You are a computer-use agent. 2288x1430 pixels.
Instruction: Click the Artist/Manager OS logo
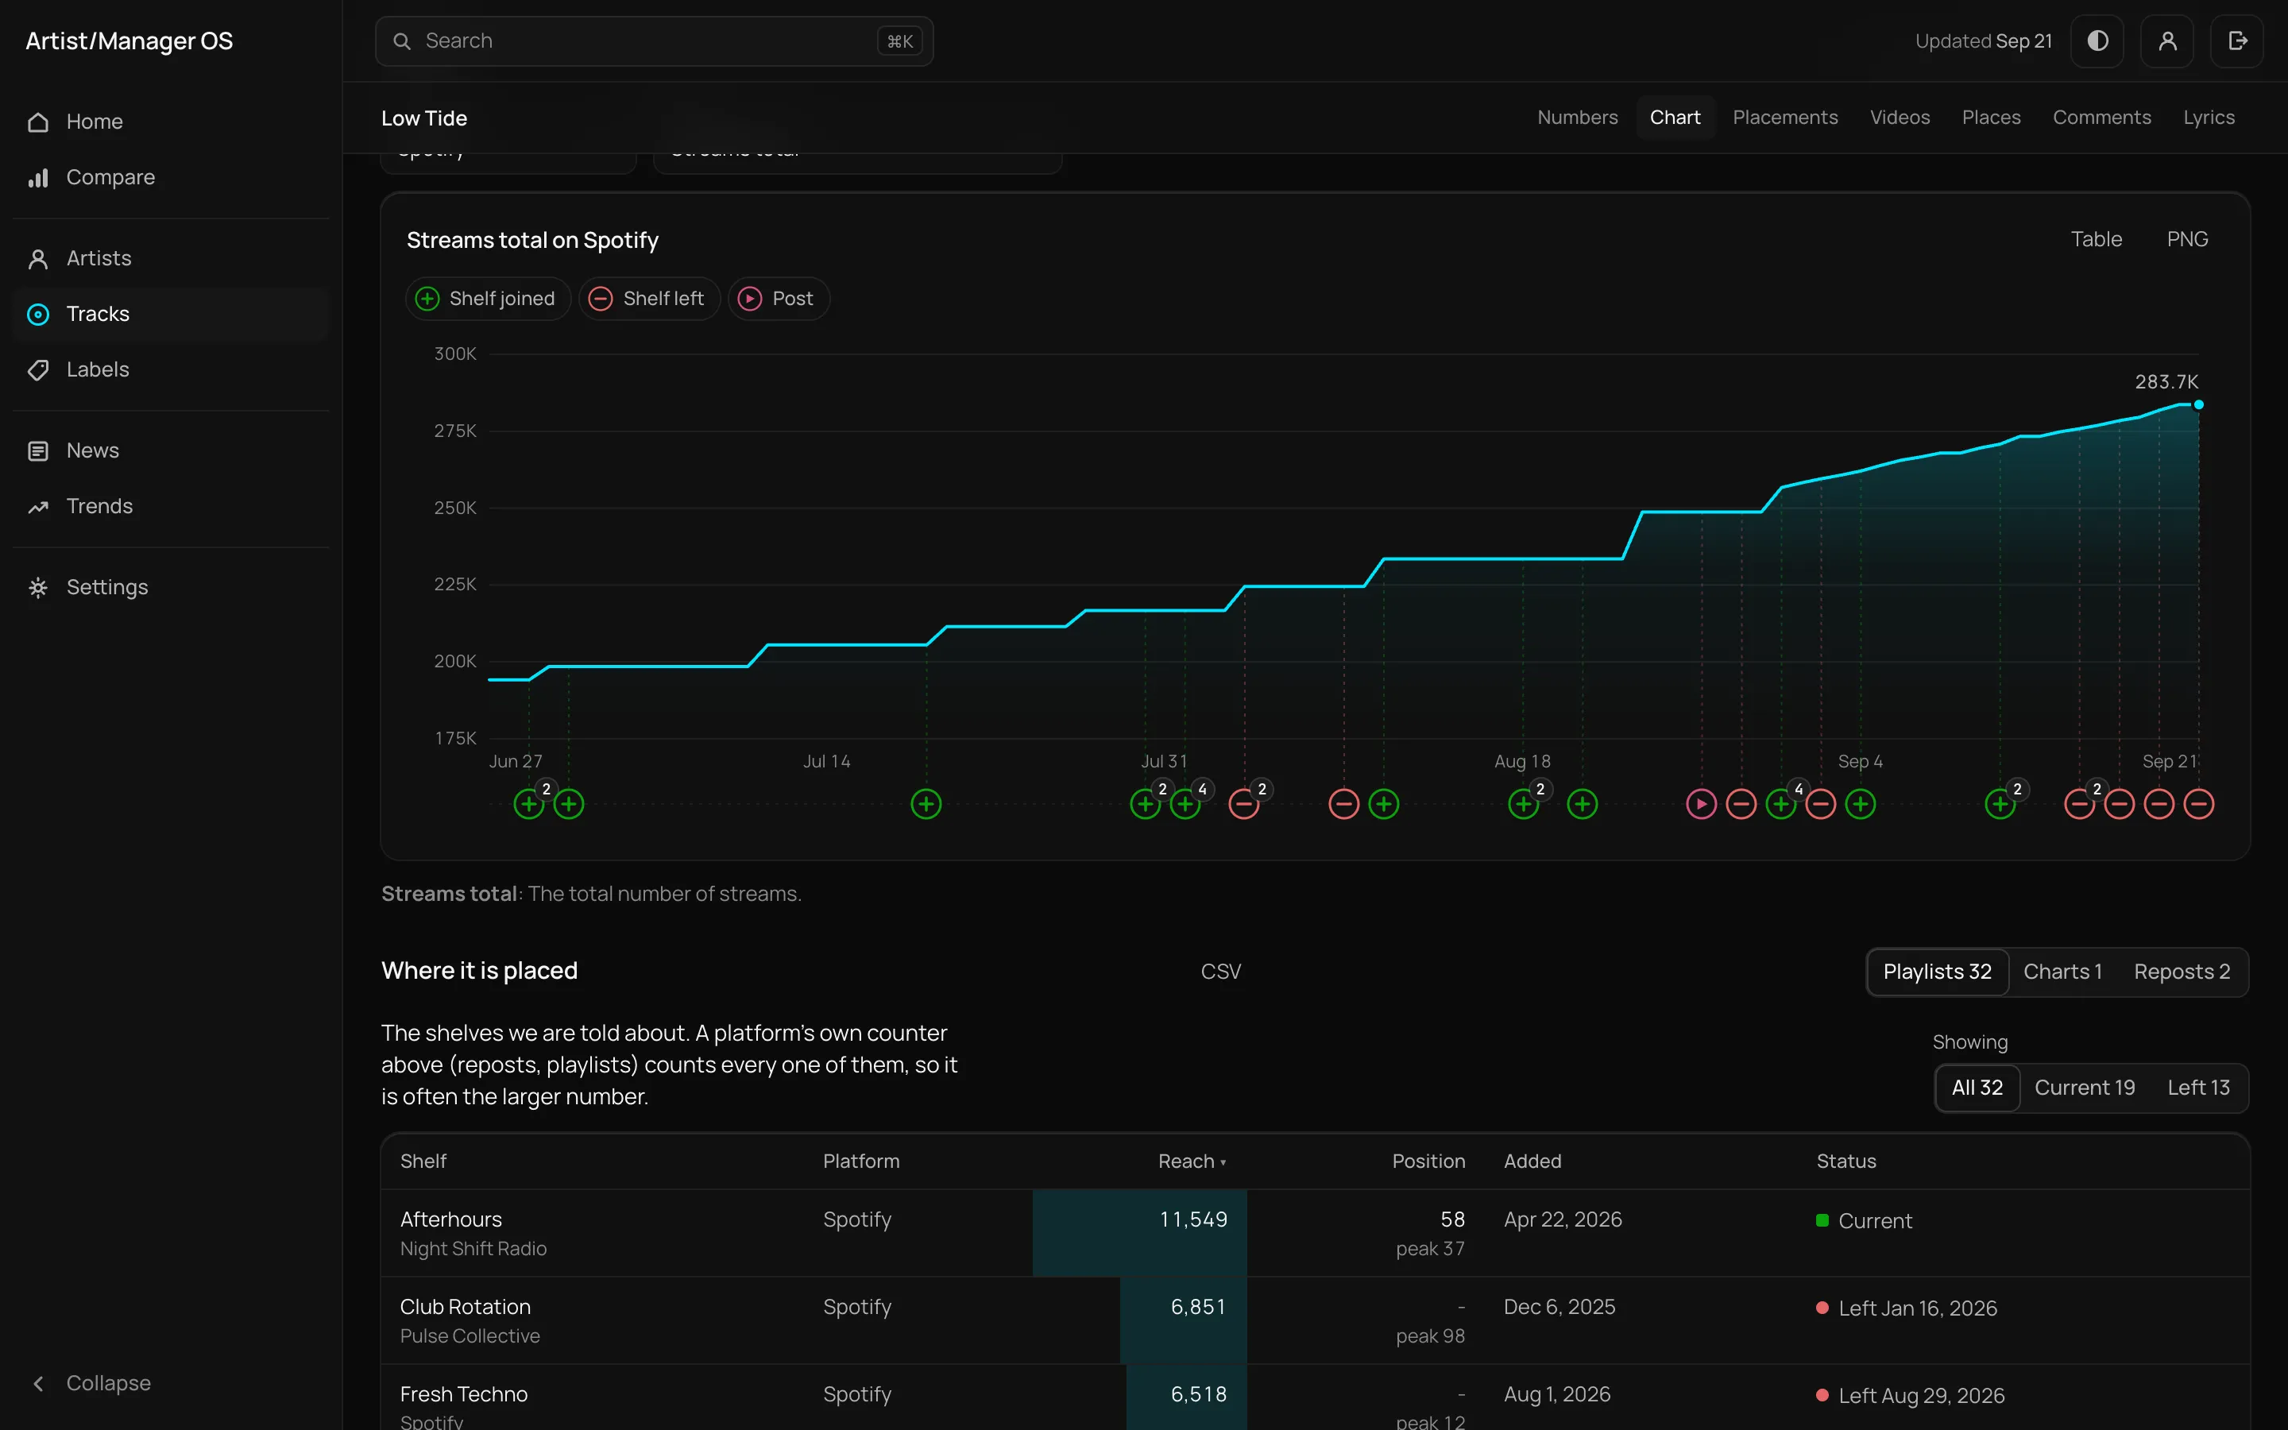(x=129, y=41)
